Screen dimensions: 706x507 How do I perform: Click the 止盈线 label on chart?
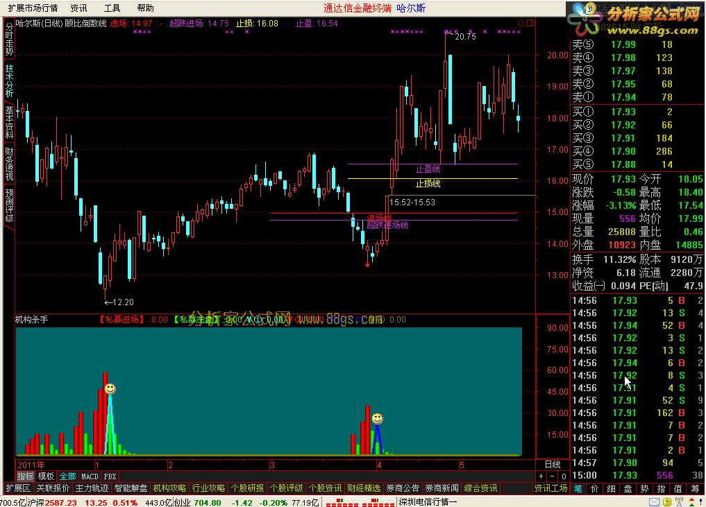click(x=428, y=169)
